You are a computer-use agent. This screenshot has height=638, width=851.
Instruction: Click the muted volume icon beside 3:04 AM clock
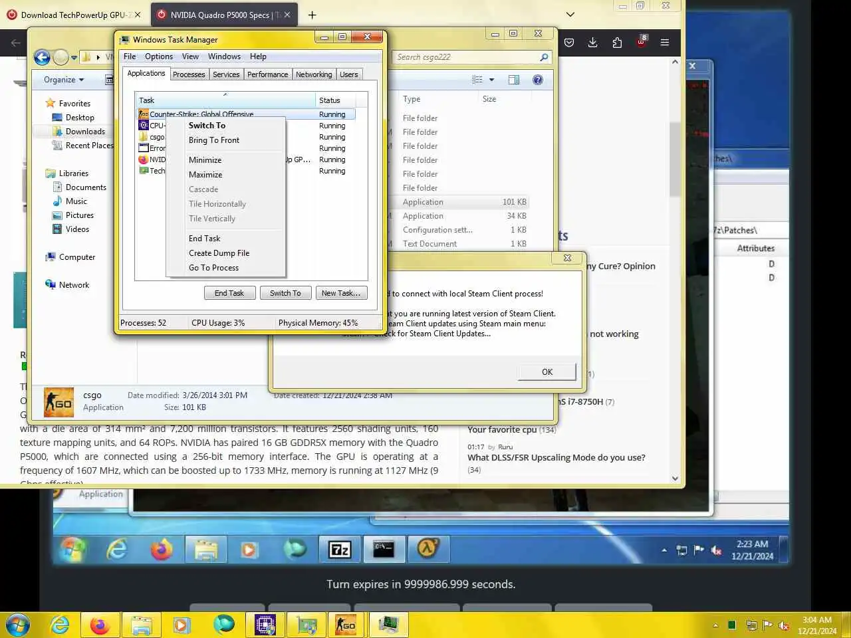[x=784, y=625]
